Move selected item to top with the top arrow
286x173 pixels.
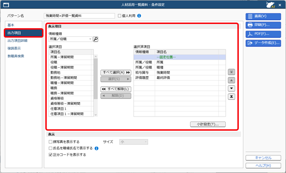(231, 72)
